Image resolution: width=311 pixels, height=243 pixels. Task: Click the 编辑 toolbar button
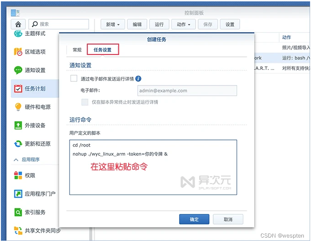coord(137,25)
